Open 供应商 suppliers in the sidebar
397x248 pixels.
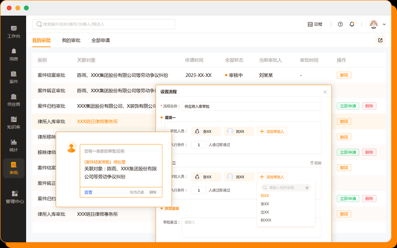tap(14, 100)
